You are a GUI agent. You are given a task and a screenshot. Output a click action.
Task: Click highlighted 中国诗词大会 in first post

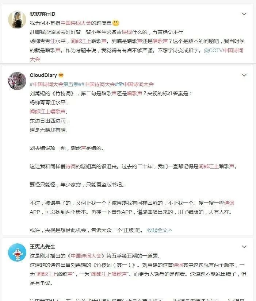76,23
